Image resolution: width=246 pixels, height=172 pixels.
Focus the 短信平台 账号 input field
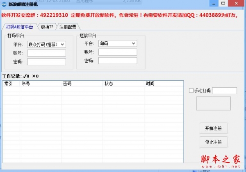click(x=118, y=52)
